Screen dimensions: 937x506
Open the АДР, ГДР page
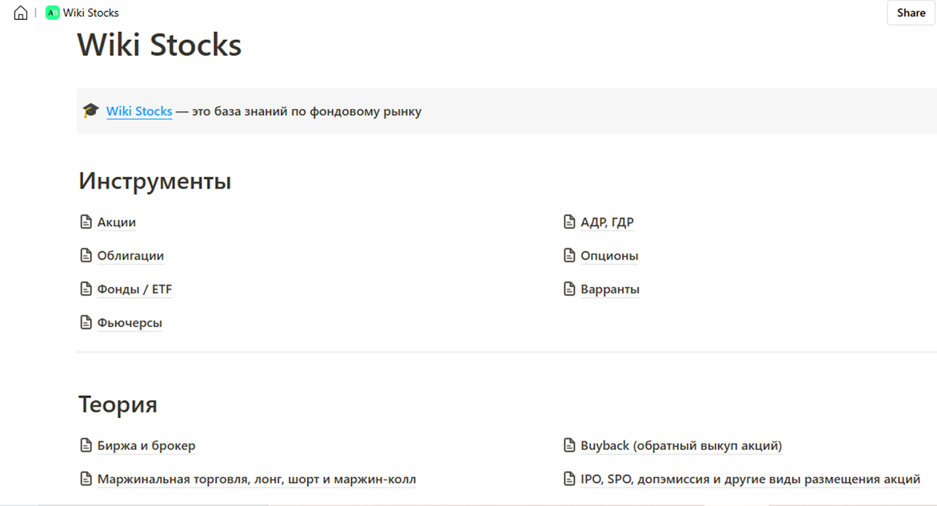607,222
